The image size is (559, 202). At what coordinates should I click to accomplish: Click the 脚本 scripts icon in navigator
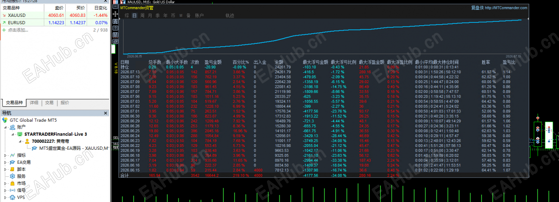point(13,169)
